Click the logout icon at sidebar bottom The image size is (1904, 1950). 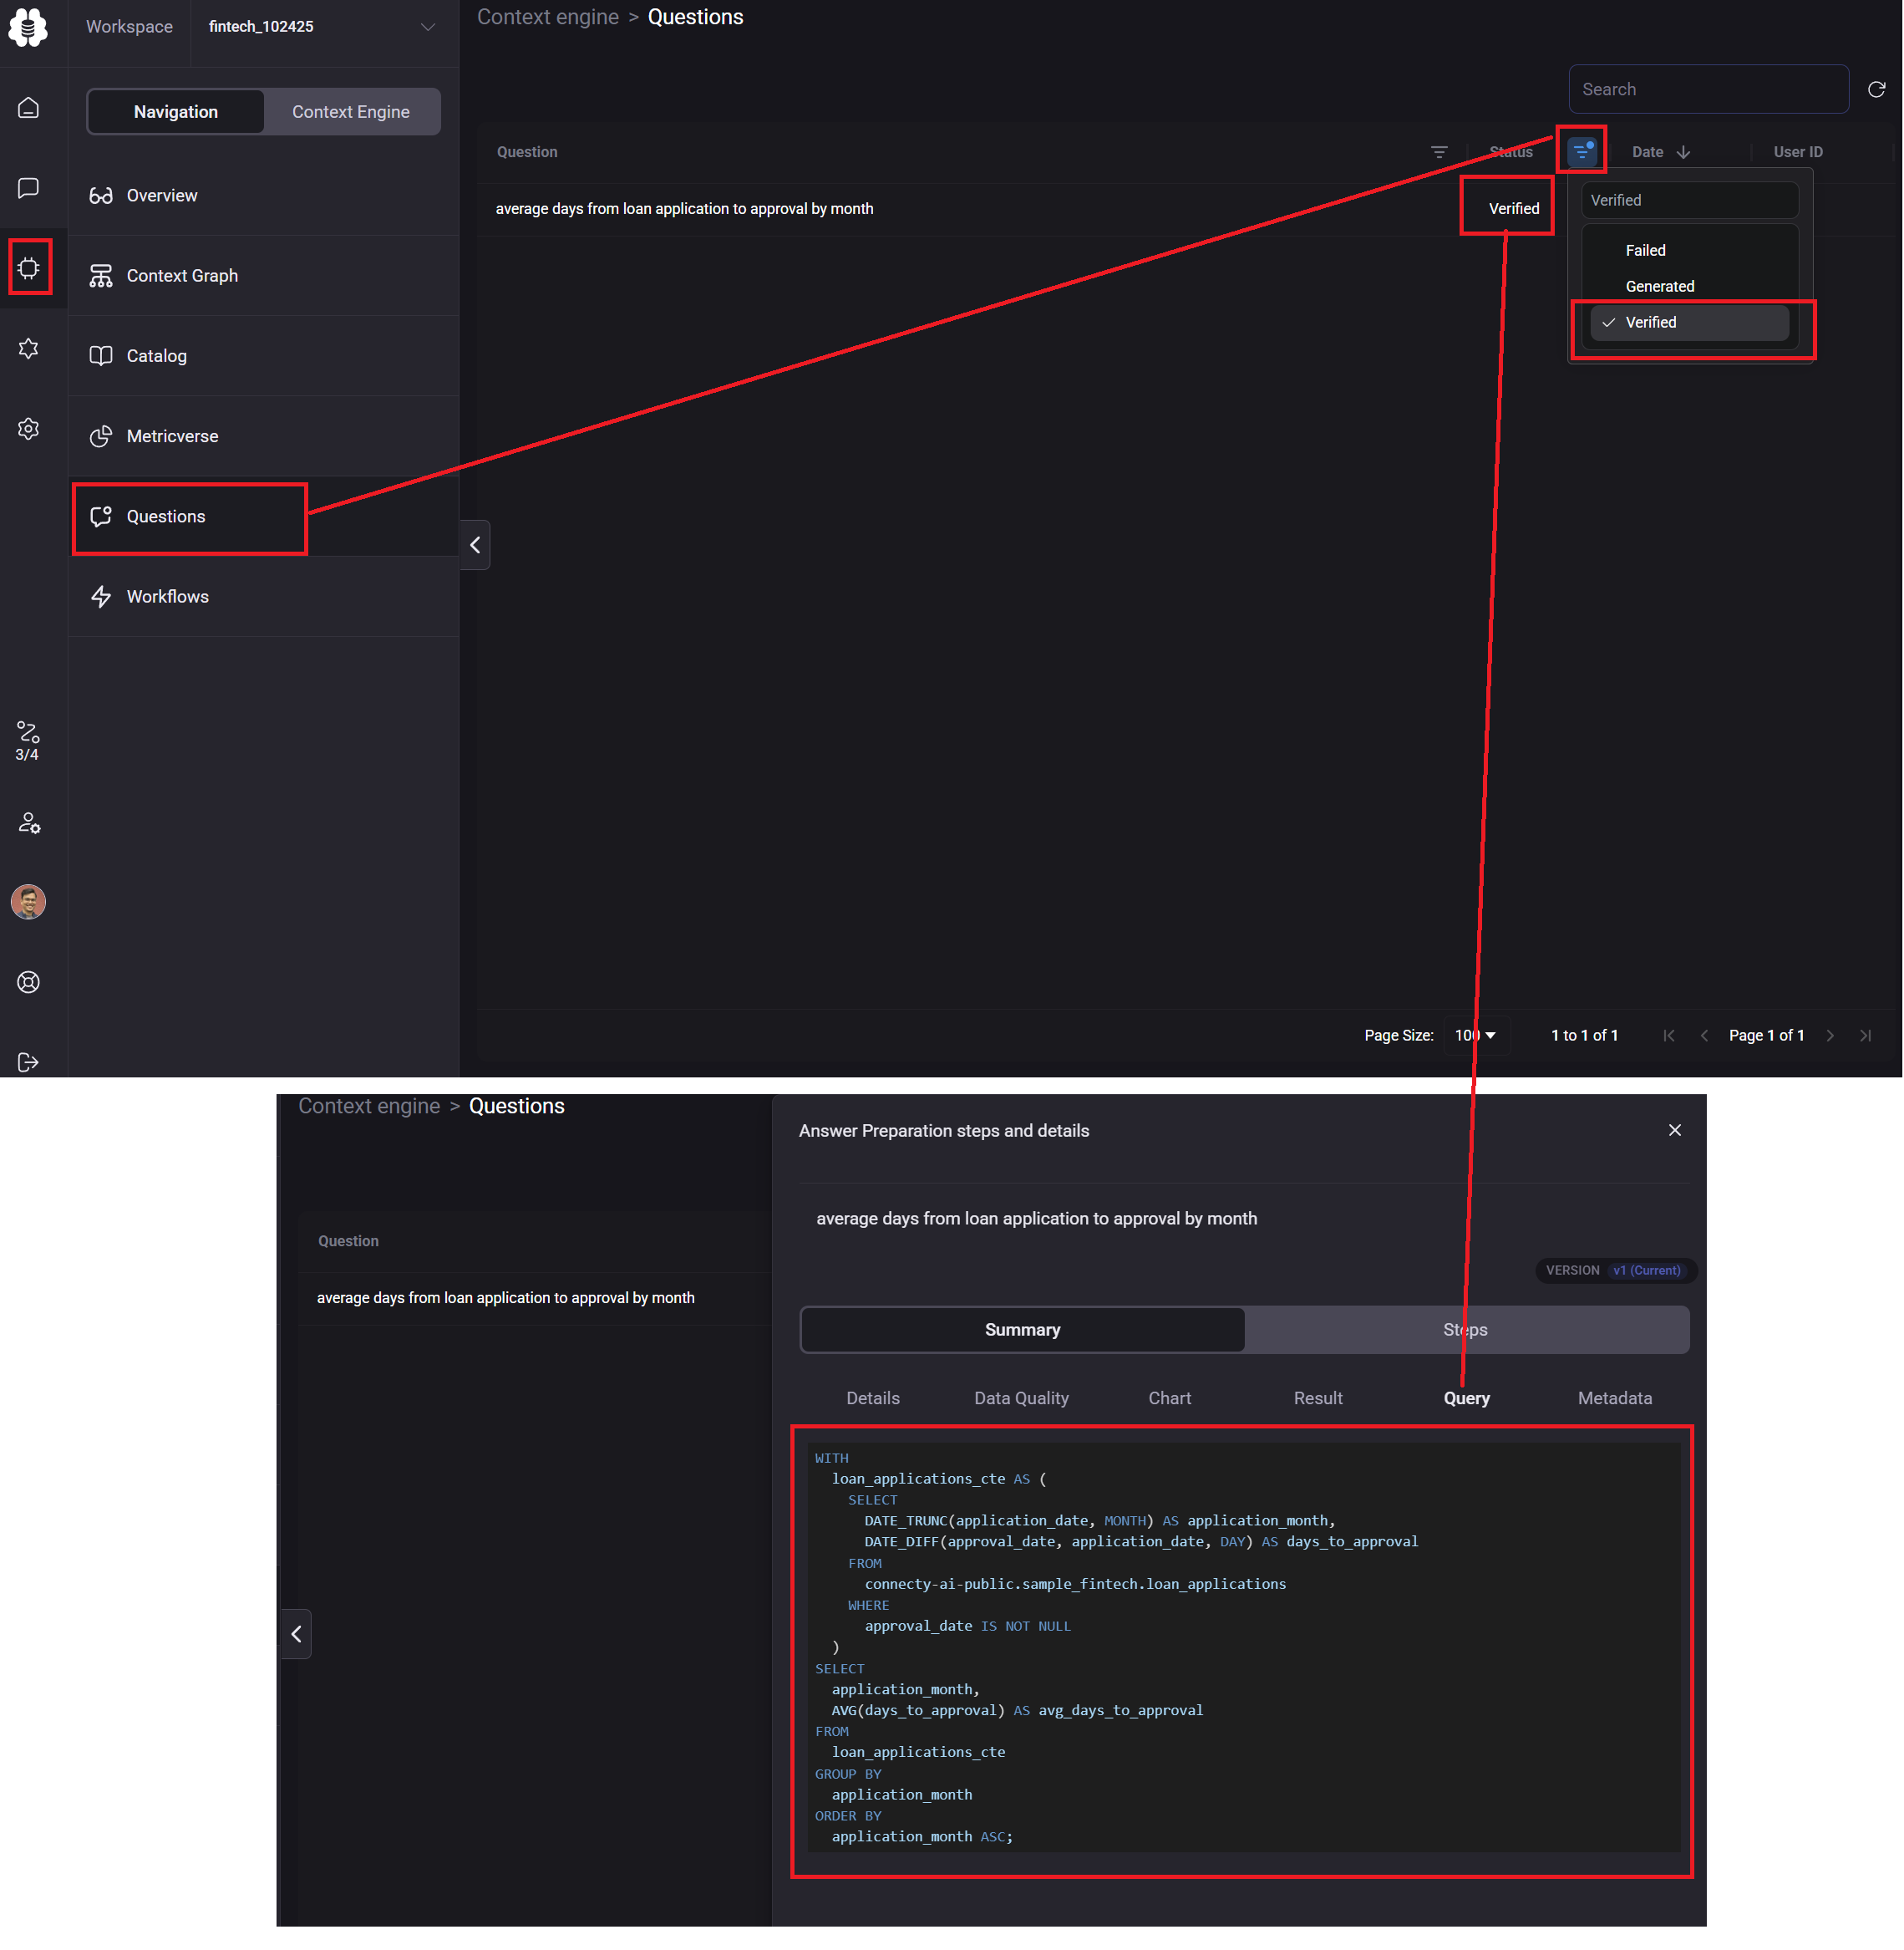point(29,1062)
